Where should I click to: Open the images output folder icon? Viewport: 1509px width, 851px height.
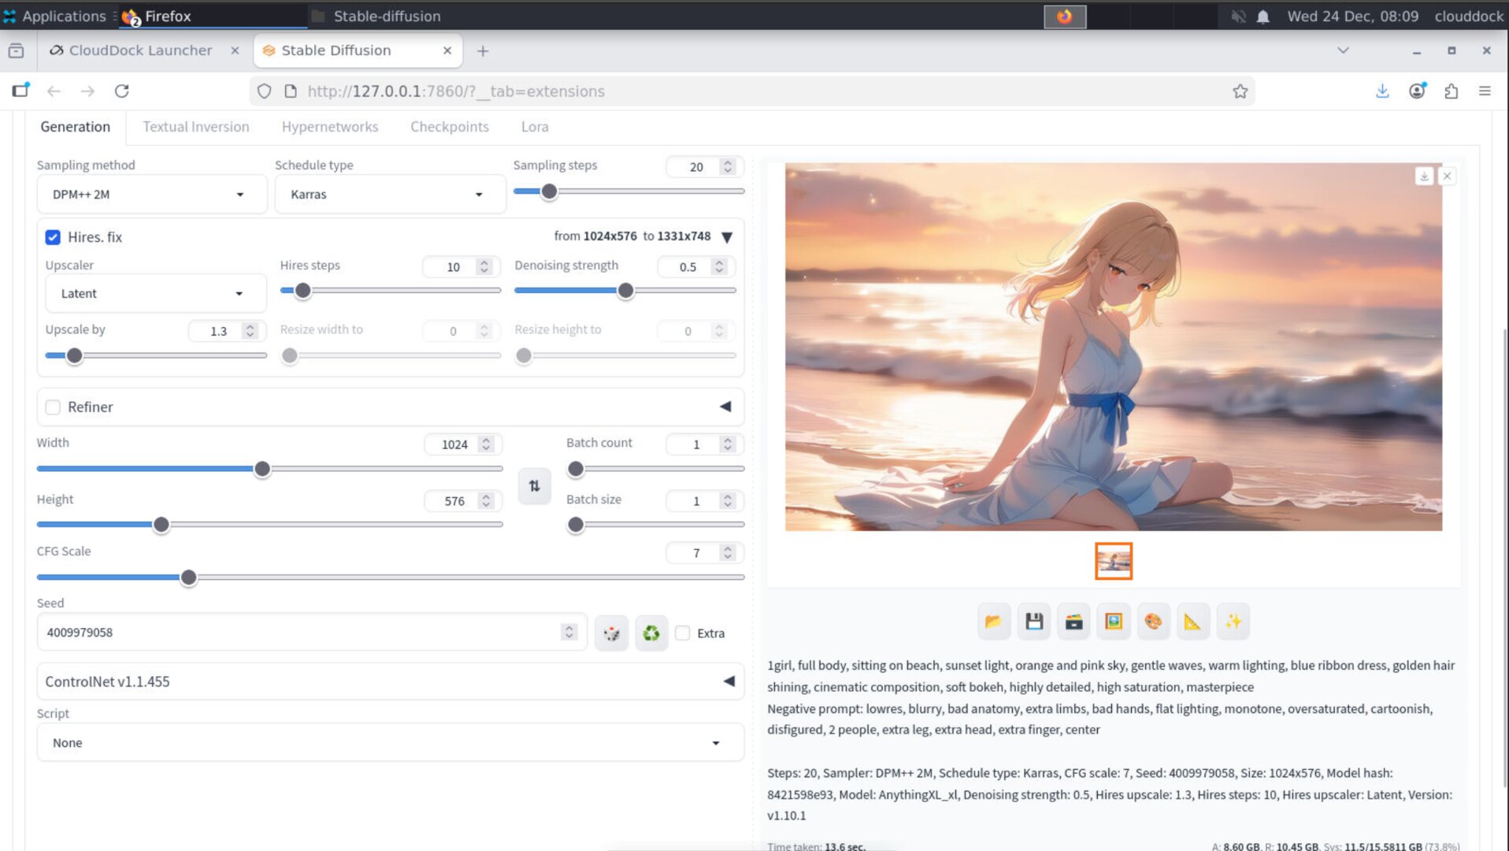point(993,622)
